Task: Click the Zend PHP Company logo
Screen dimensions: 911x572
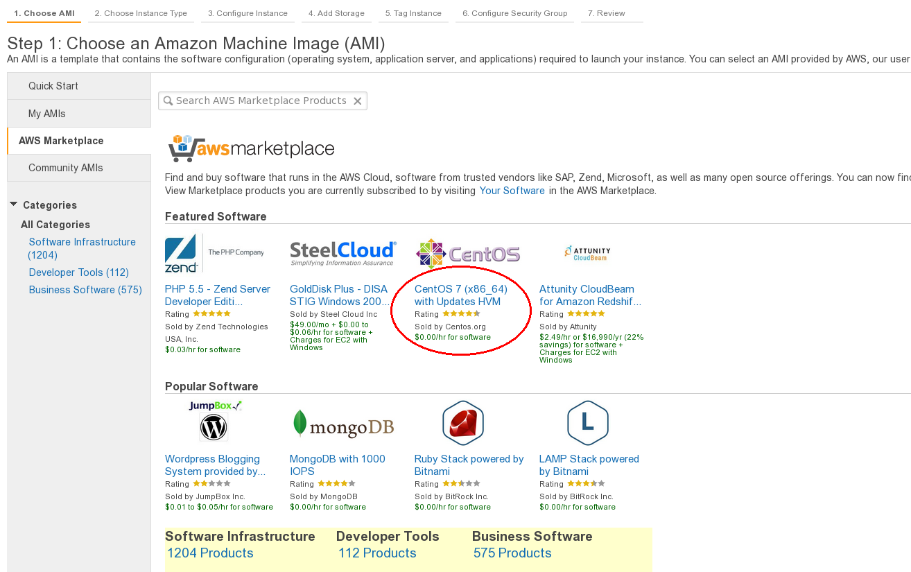Action: [x=216, y=253]
